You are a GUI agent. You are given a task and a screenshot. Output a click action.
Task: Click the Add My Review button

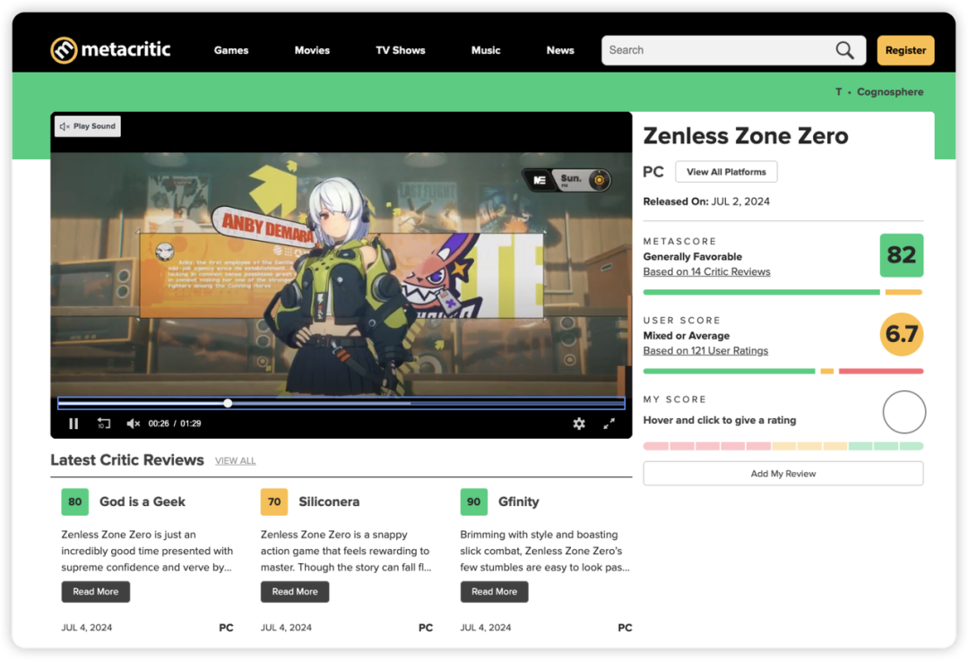[783, 474]
